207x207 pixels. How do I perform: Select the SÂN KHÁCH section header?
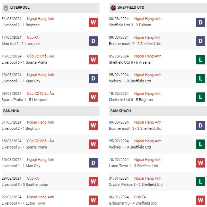click(x=158, y=111)
